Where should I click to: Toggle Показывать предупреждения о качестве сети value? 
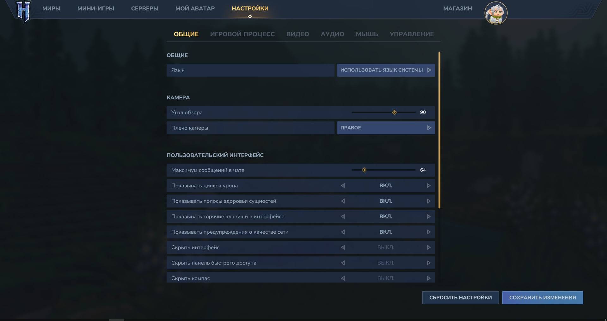pos(386,232)
